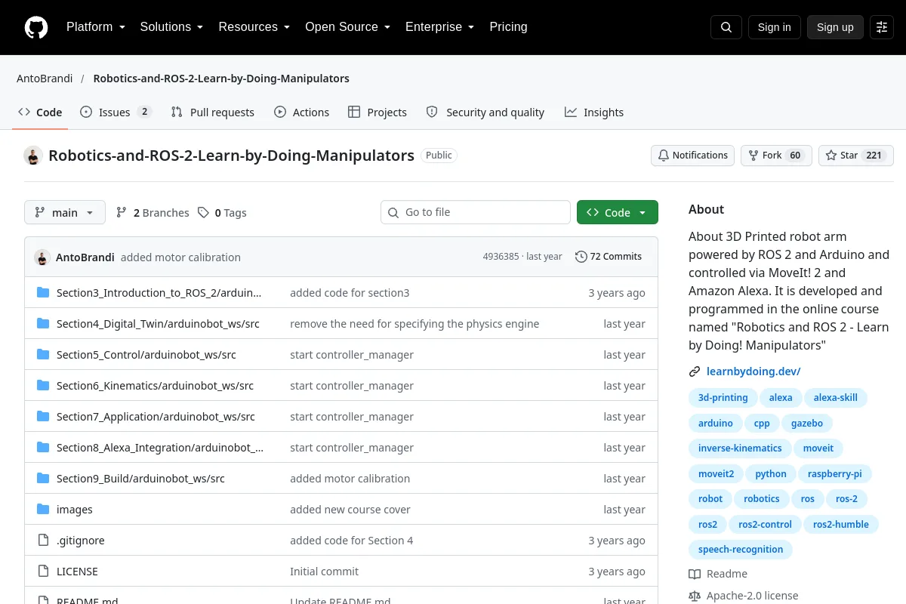Expand the Open Source menu
This screenshot has width=906, height=604.
tap(347, 27)
